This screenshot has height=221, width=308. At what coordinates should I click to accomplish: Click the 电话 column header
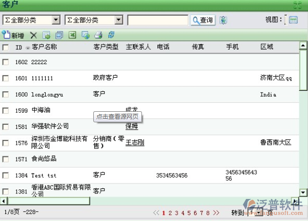[x=163, y=47]
